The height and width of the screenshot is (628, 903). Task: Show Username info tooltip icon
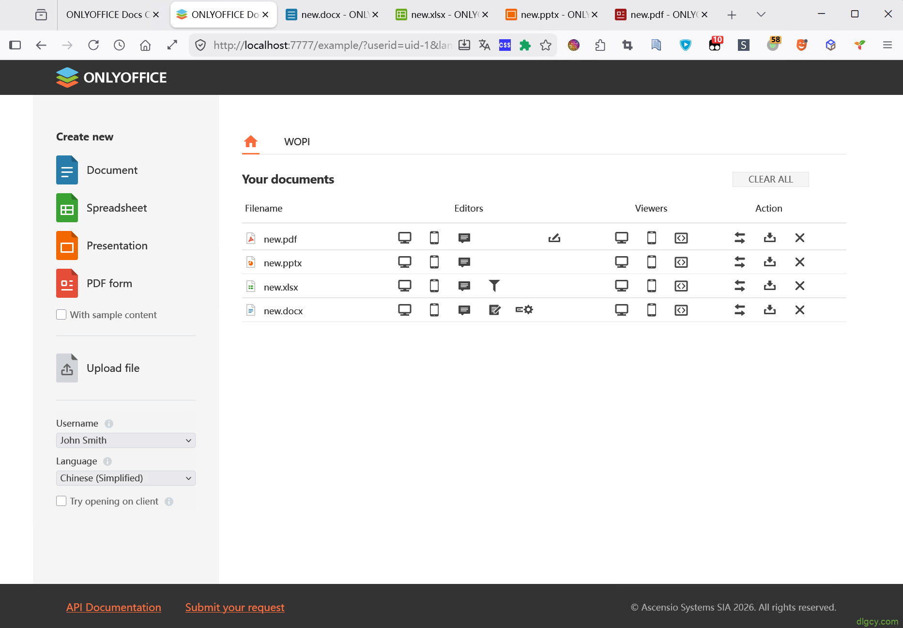(109, 424)
